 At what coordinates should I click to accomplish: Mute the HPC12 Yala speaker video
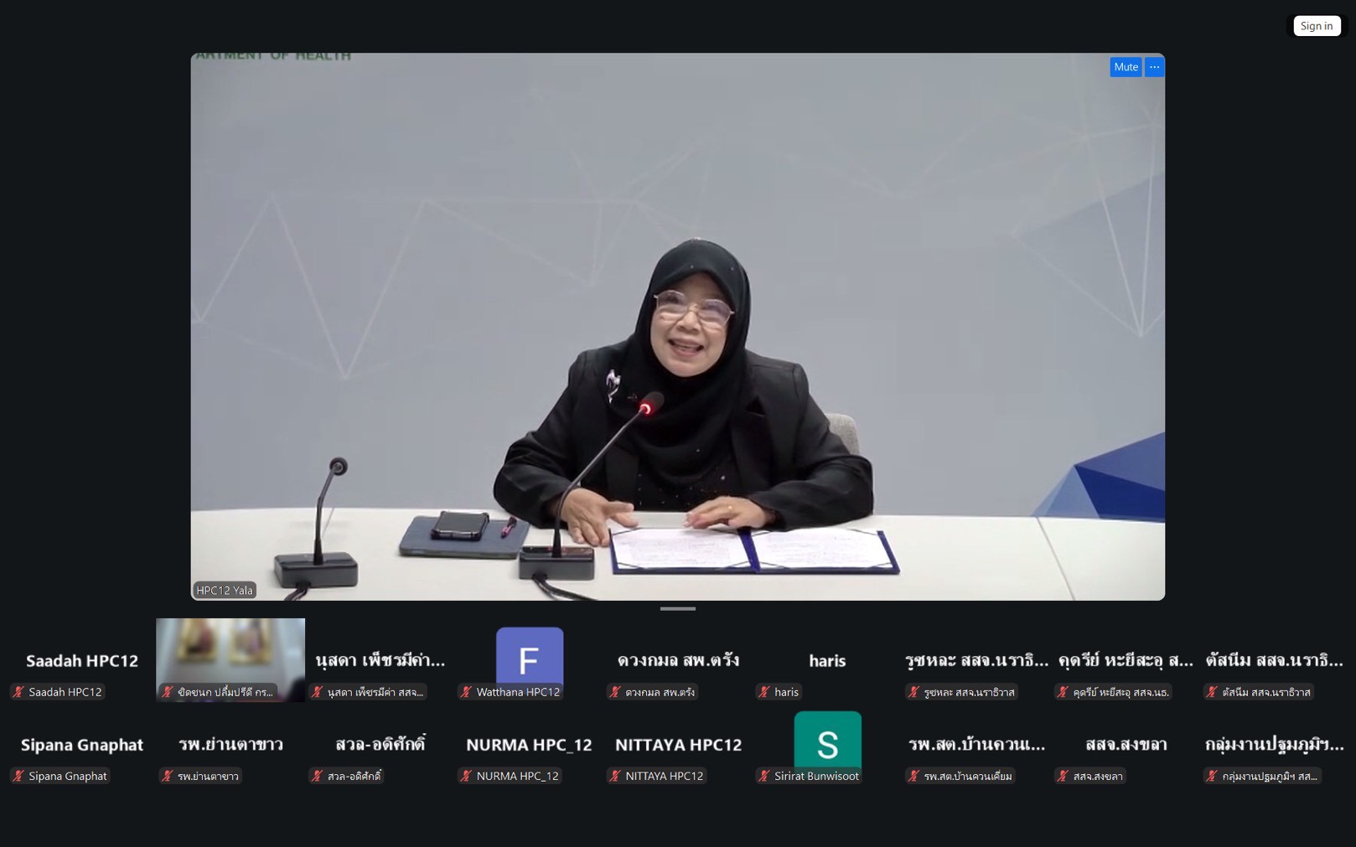pos(1126,67)
